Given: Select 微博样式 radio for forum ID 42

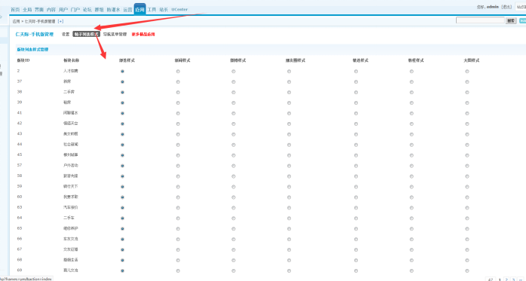Looking at the screenshot, I should [234, 124].
